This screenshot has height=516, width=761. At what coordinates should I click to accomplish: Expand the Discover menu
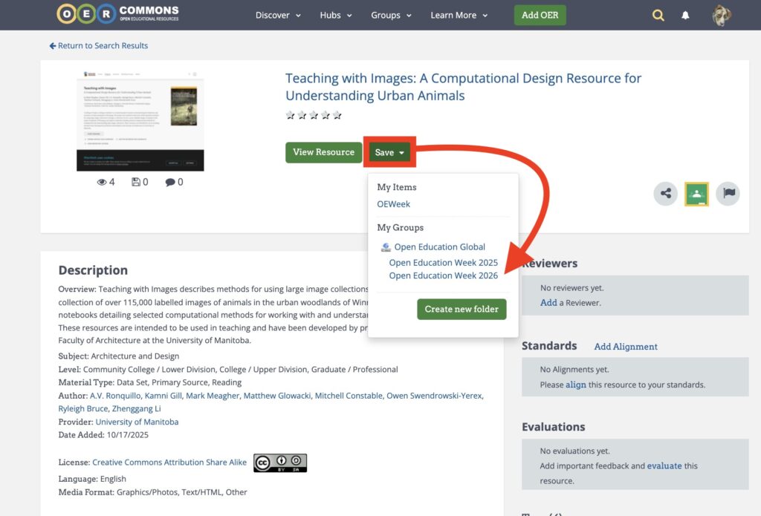tap(278, 15)
